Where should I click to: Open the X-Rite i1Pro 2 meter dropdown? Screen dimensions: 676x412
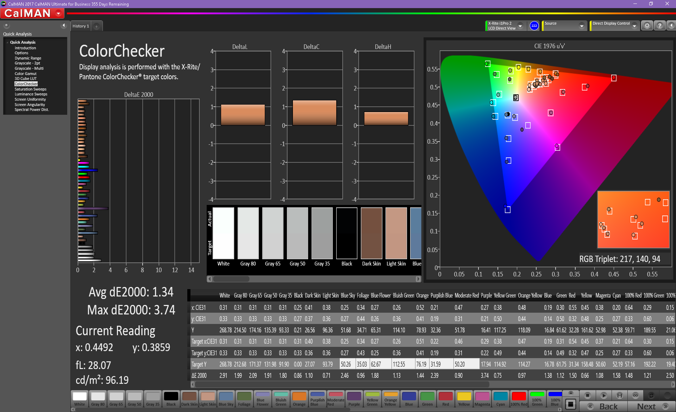coord(520,26)
